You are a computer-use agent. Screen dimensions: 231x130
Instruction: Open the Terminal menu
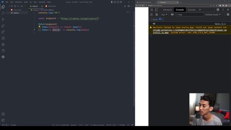click(x=42, y=2)
